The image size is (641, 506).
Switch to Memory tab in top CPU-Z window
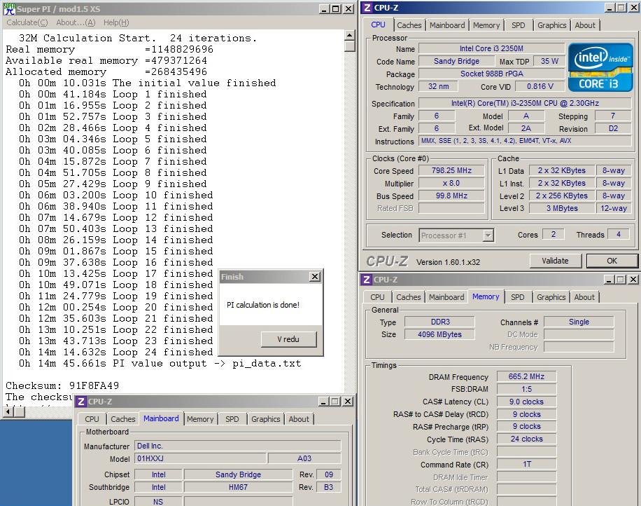point(486,25)
